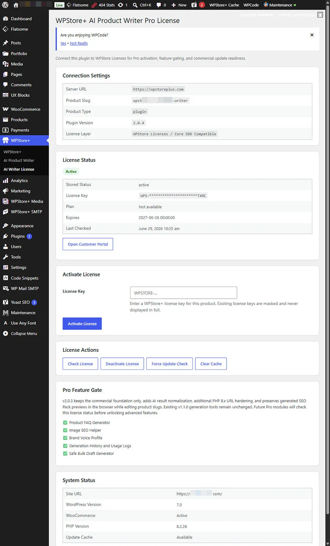
Task: Click the Payments icon in sidebar
Action: point(5,130)
